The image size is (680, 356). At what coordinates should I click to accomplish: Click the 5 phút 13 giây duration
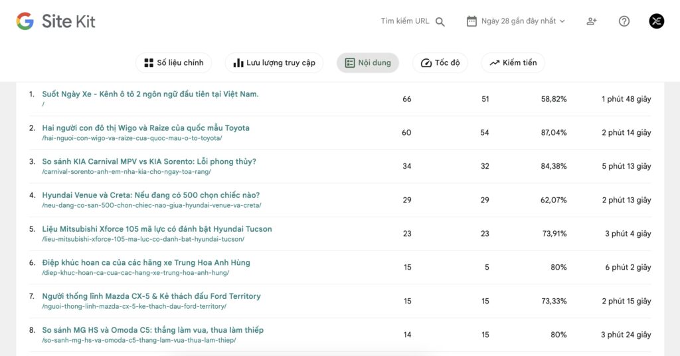[626, 166]
